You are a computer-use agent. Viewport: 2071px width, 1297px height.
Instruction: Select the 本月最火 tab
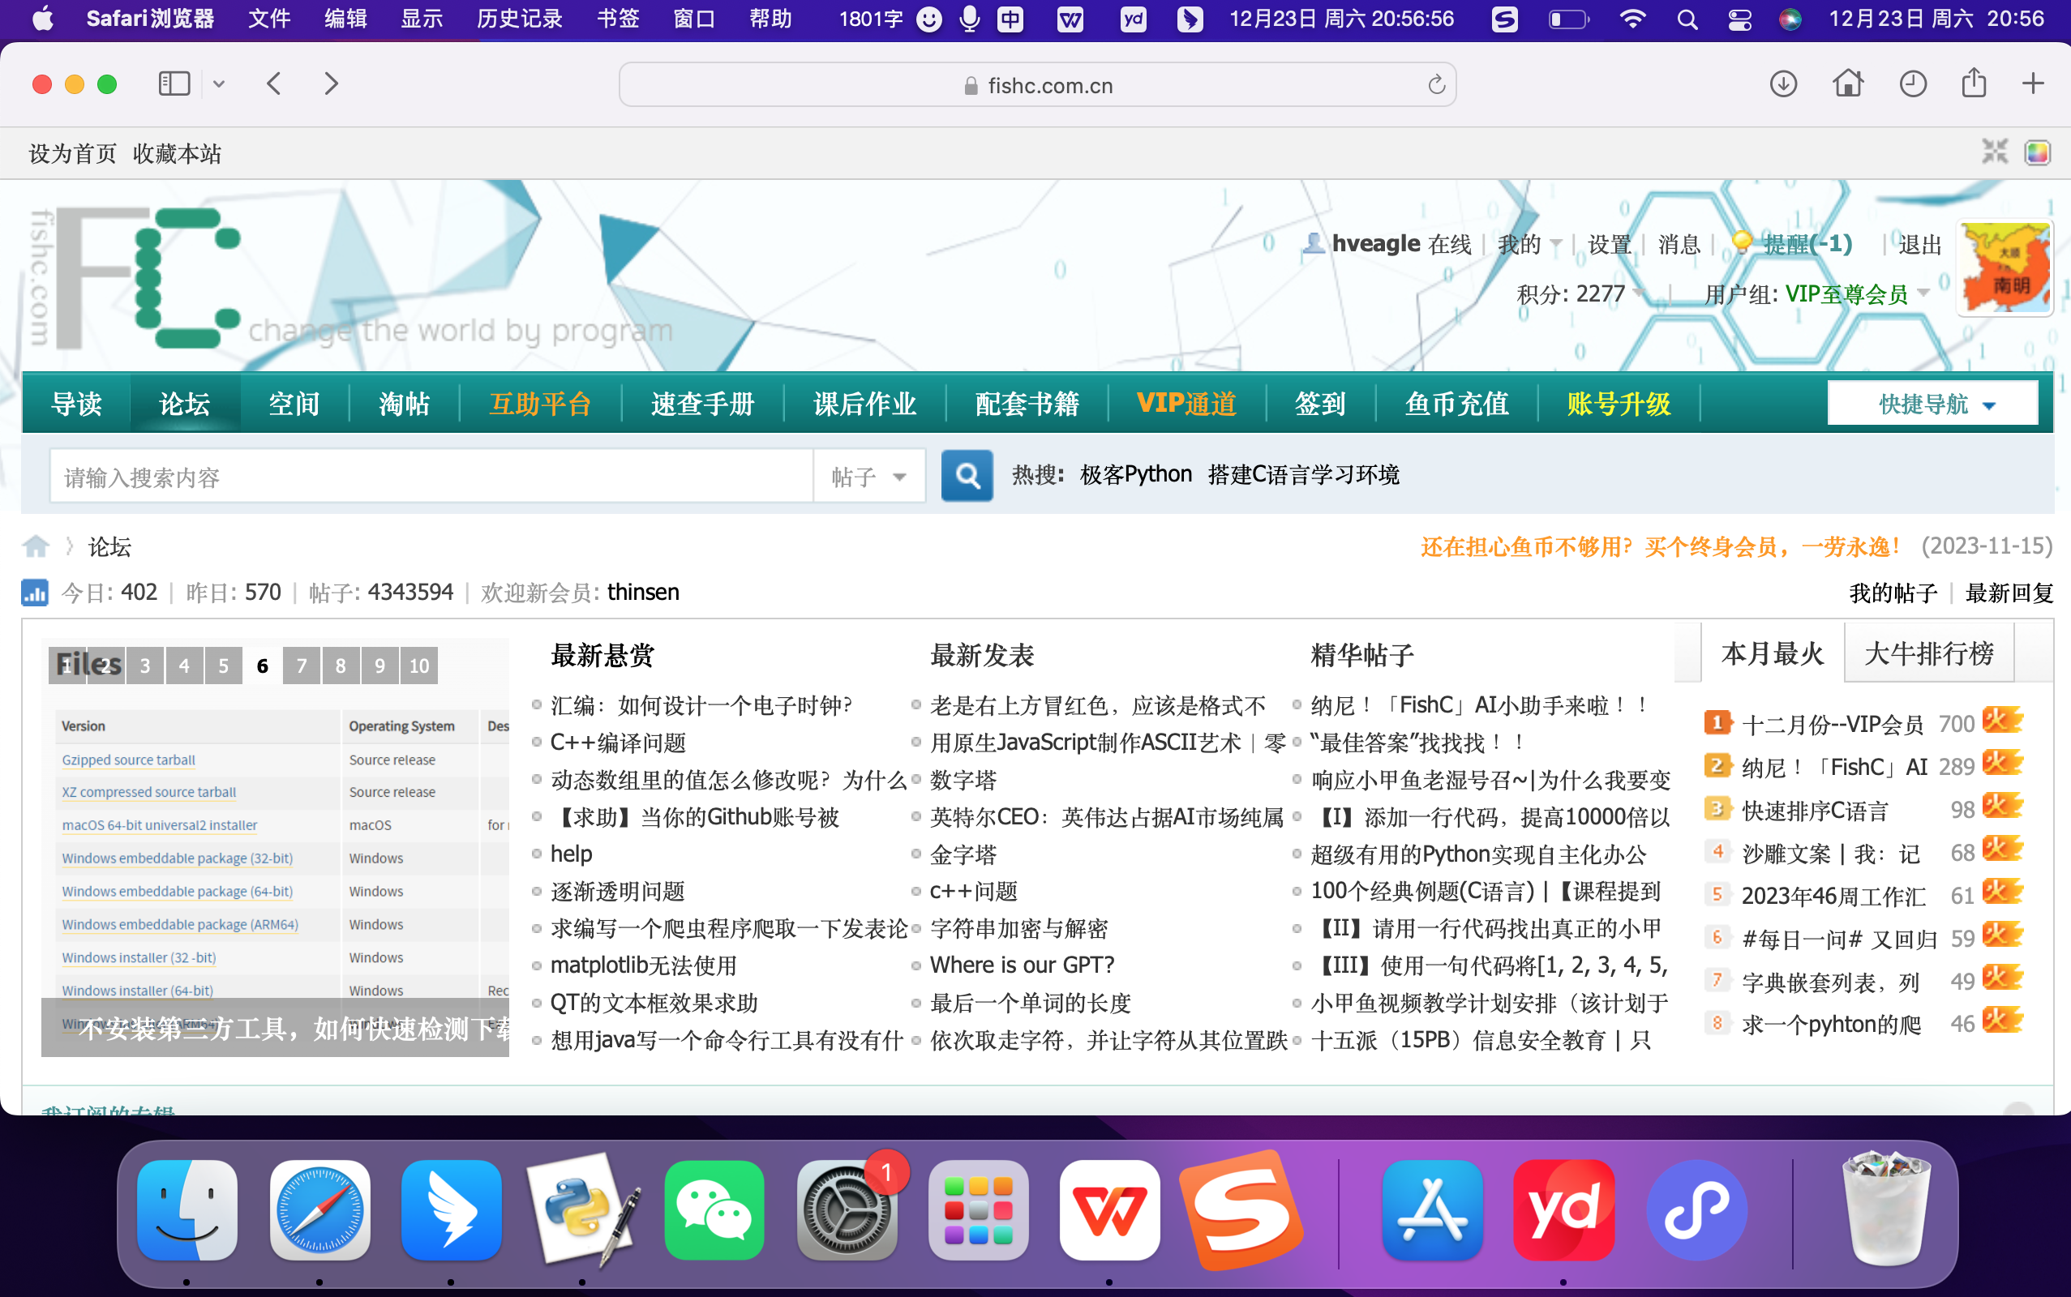[1772, 653]
